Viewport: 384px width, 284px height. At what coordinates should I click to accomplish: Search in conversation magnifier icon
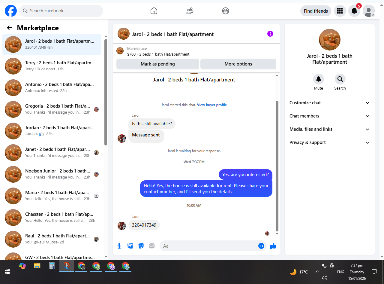tap(340, 79)
